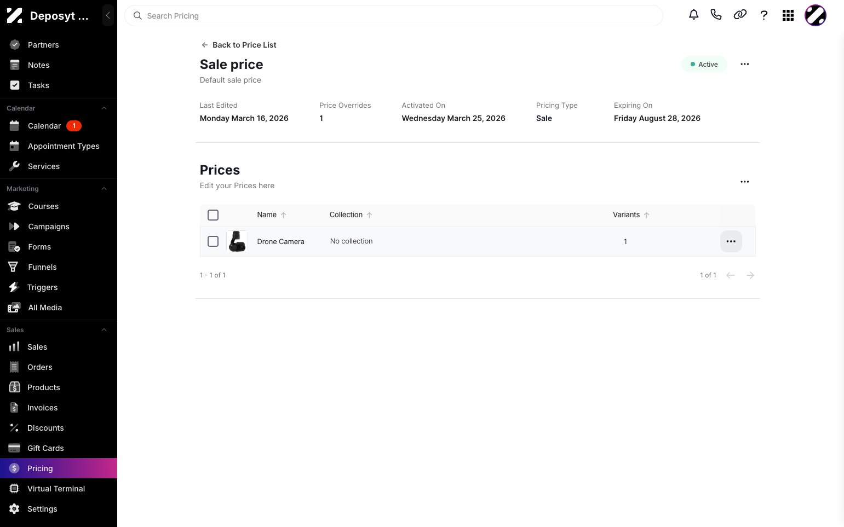Click Friday August 28, 2026 expiry date
The height and width of the screenshot is (527, 844).
657,118
